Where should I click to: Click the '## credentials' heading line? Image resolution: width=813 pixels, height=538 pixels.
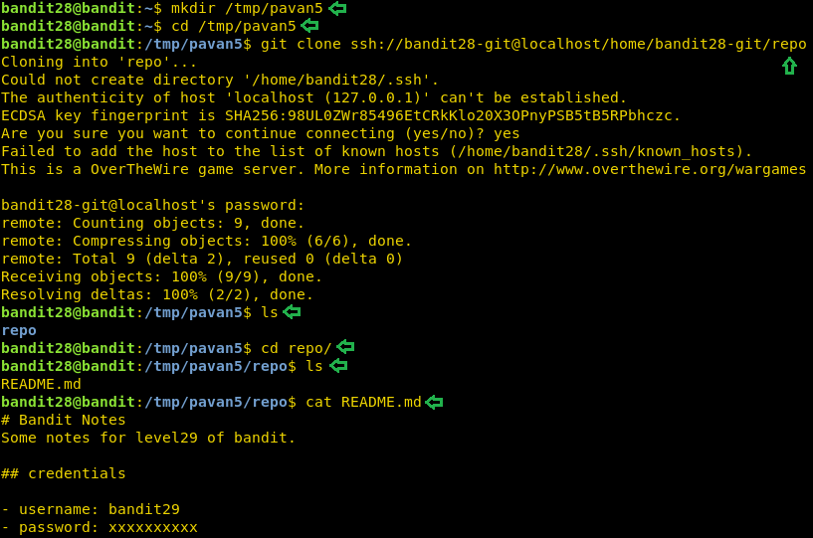click(x=64, y=473)
